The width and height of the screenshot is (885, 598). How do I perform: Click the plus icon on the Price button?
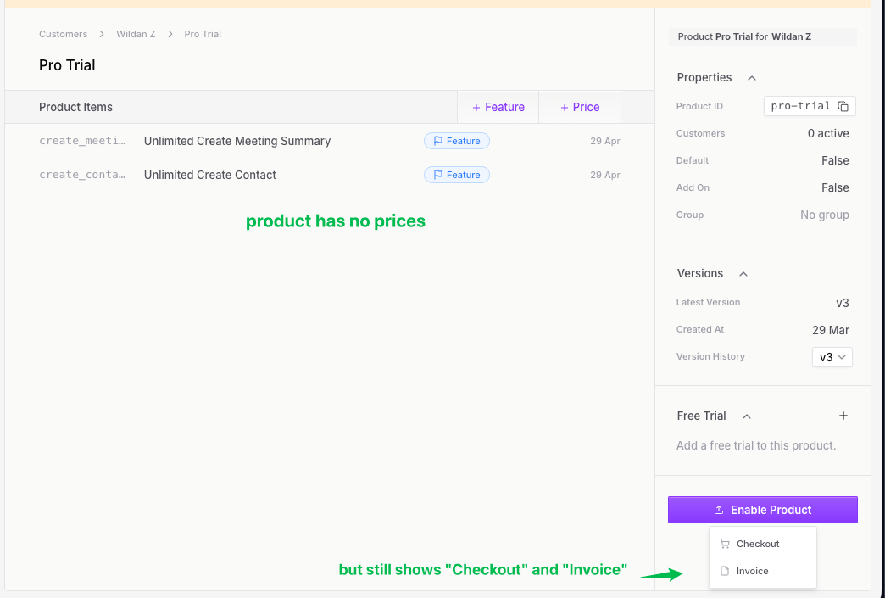(565, 107)
